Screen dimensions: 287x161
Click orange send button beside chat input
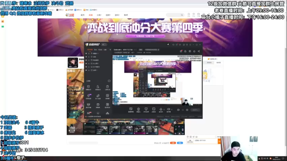[x=219, y=141]
